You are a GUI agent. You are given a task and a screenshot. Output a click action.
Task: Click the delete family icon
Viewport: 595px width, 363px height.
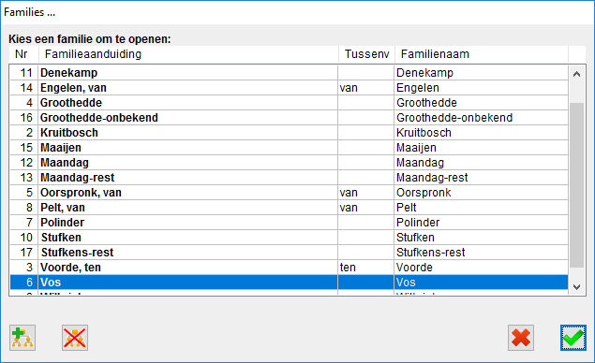pyautogui.click(x=75, y=338)
